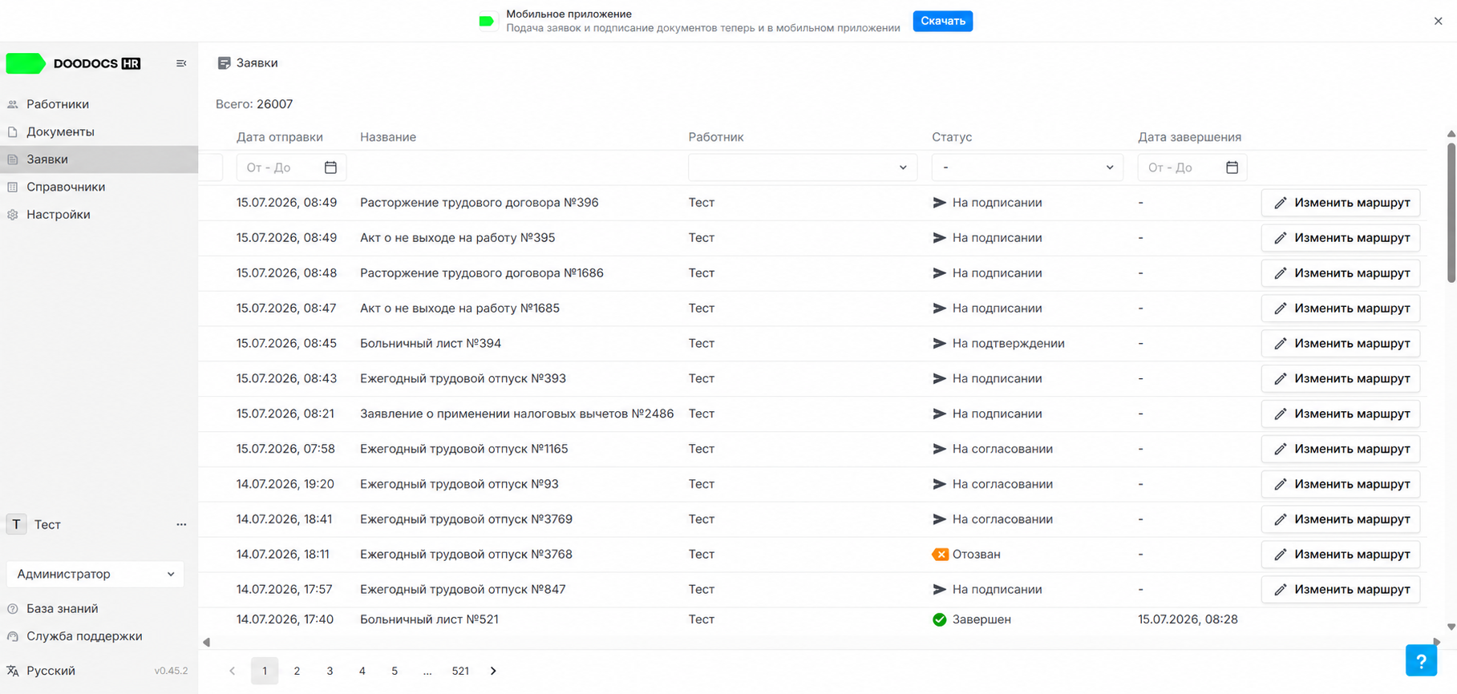Click send arrow icon in request №1165 row
Screen dimensions: 1457x694
[940, 449]
